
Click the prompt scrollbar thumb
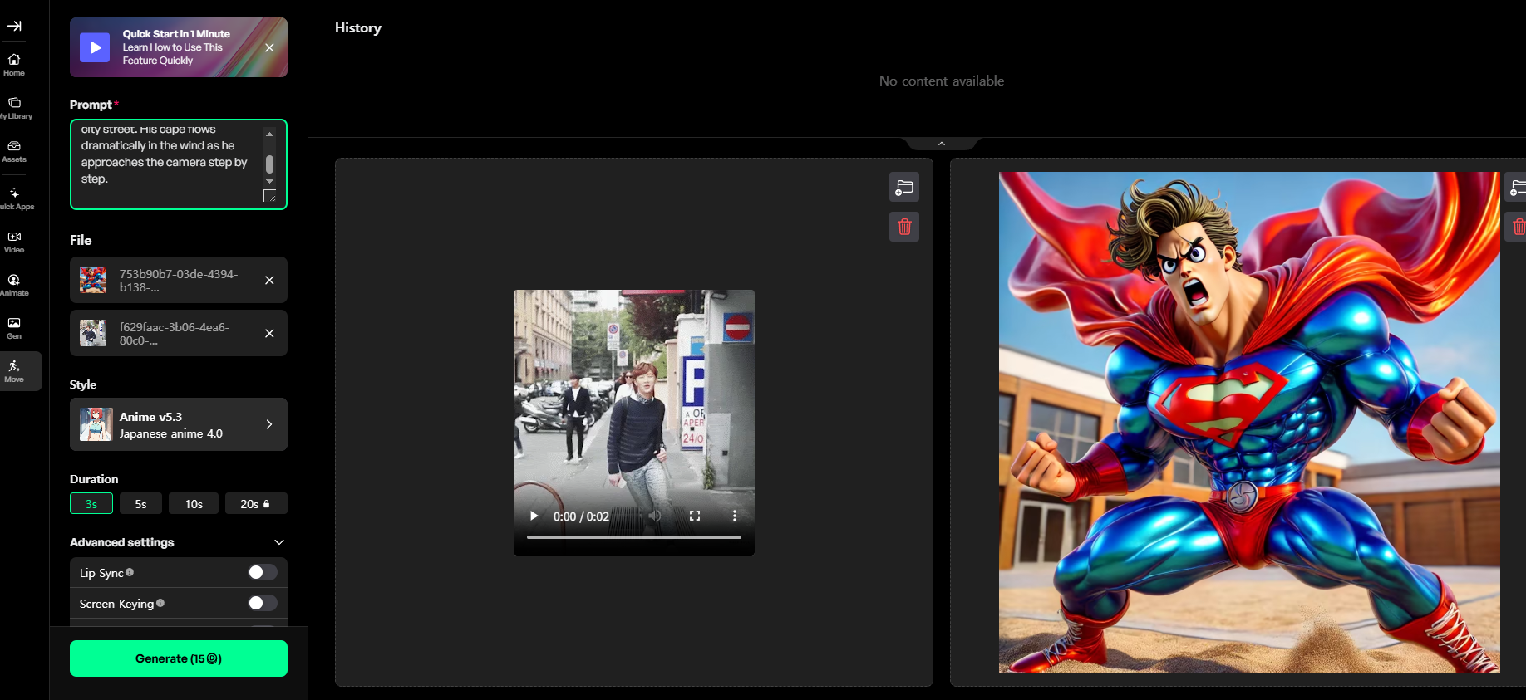pyautogui.click(x=269, y=164)
